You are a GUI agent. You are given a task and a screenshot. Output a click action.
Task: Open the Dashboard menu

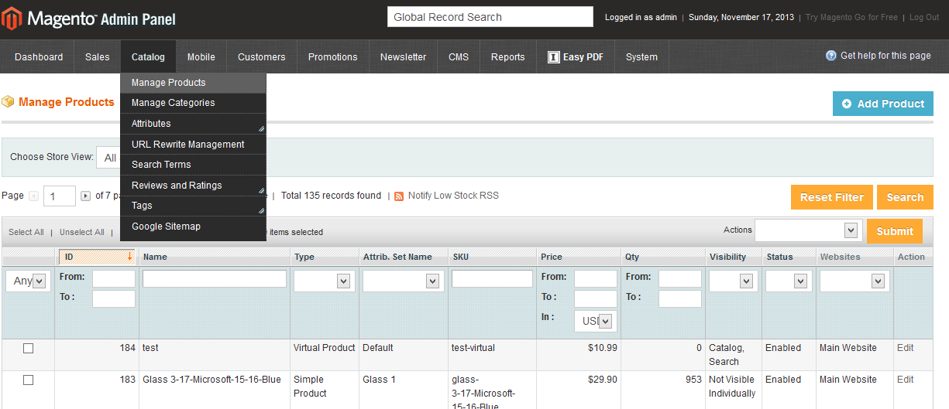coord(39,57)
